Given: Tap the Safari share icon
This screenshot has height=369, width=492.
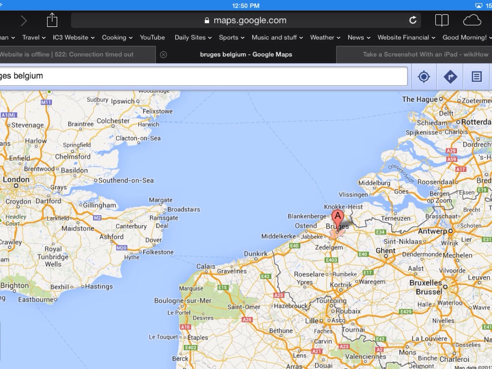Looking at the screenshot, I should 52,20.
